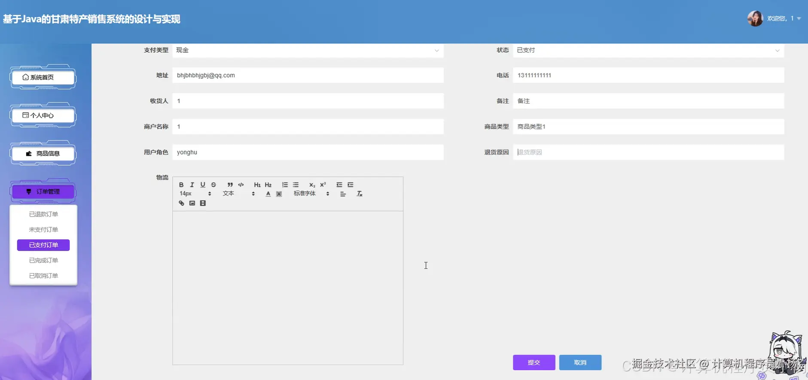The image size is (808, 380).
Task: Toggle strikethrough formatting in the editor
Action: 213,185
